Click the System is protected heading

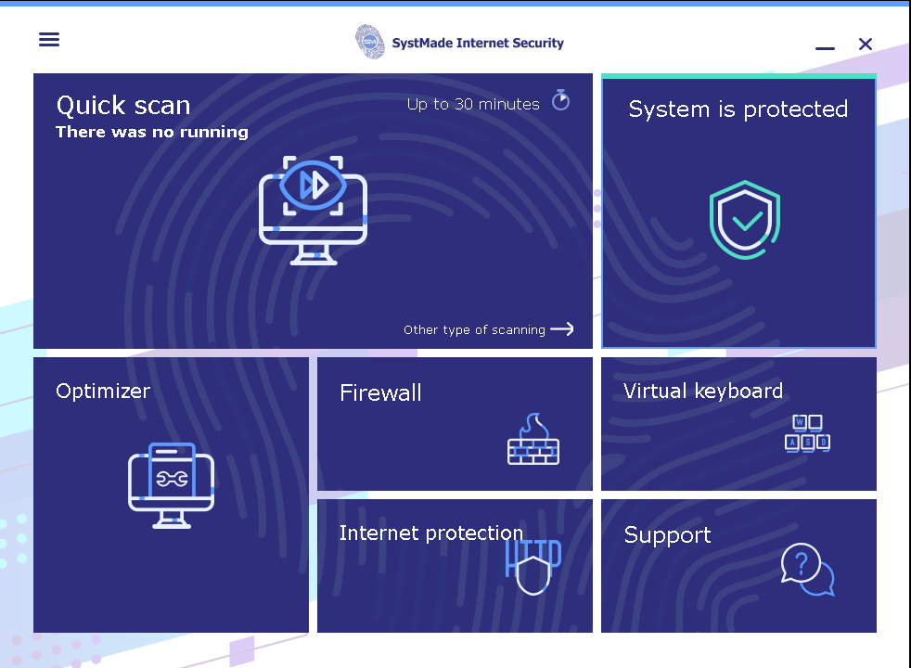(x=738, y=109)
